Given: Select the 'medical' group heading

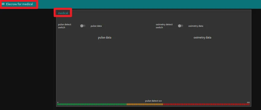Looking at the screenshot, I should [63, 13].
